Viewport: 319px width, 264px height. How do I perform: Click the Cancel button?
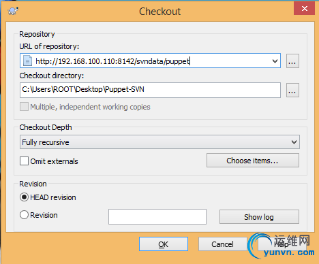pos(222,244)
